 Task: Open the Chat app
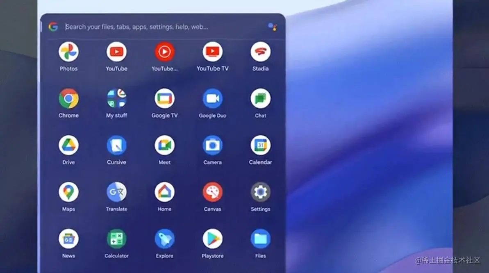pos(260,99)
